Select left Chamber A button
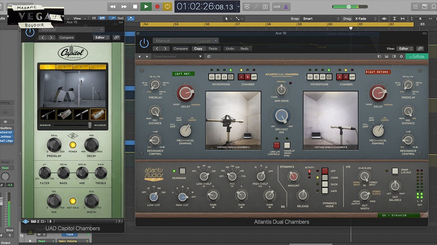437x245 pixels. coord(241,77)
